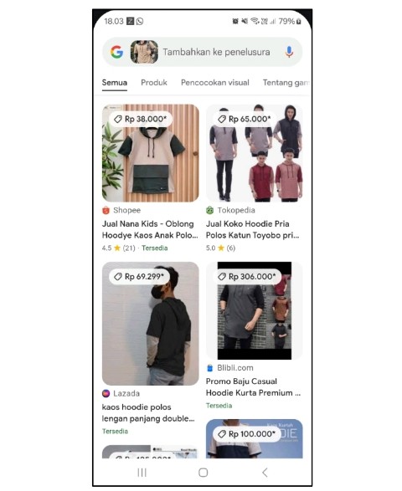The height and width of the screenshot is (491, 402).
Task: Tap the Rp 306.000 product image
Action: click(255, 310)
